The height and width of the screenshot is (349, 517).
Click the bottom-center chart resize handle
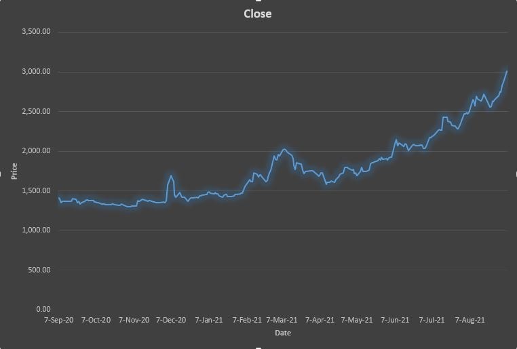pos(258,347)
